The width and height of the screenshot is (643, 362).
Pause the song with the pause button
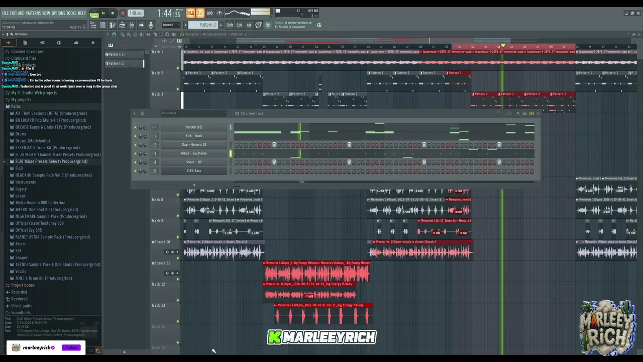(x=103, y=14)
